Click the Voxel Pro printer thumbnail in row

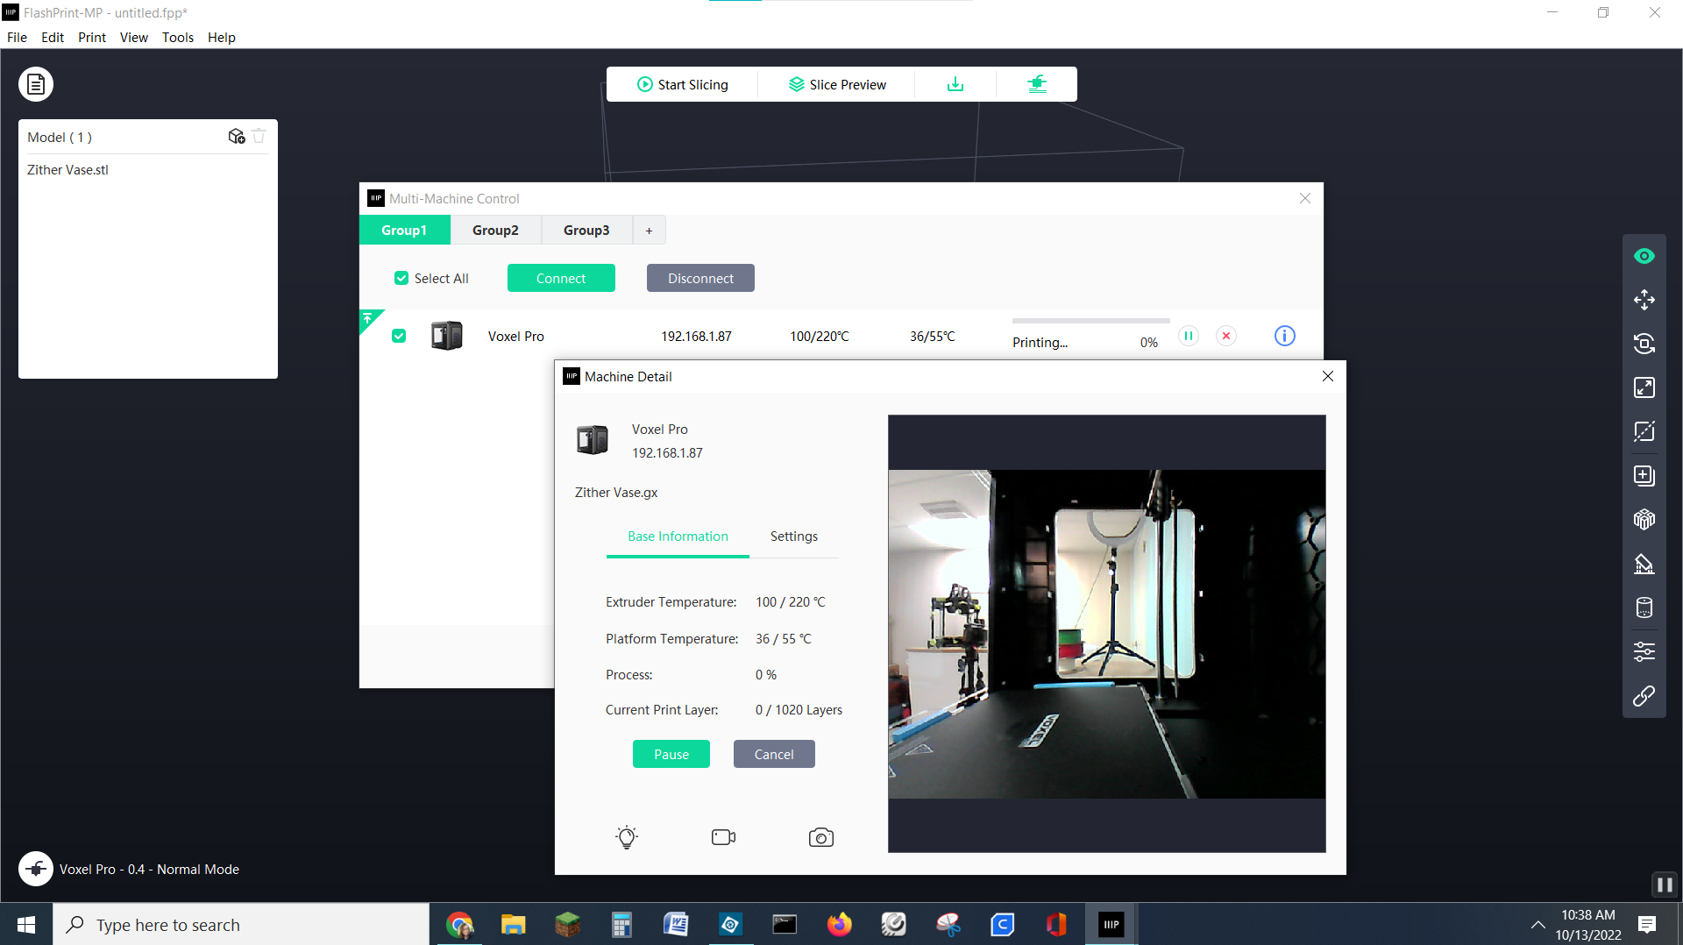447,336
